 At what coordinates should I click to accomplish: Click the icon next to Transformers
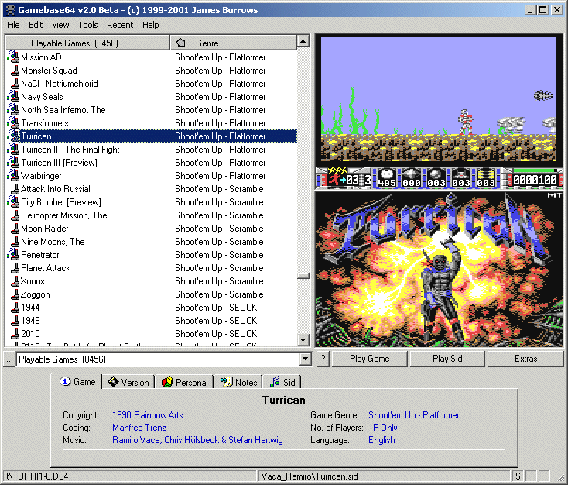pos(13,122)
